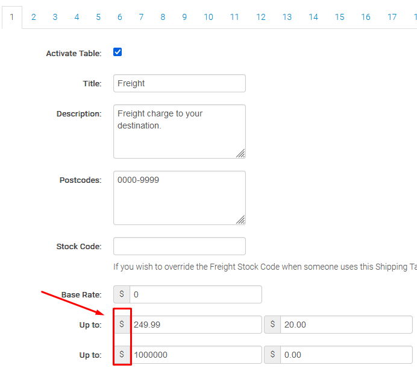Click into the Description text area
Screen dimensions: 417x368
(x=180, y=132)
